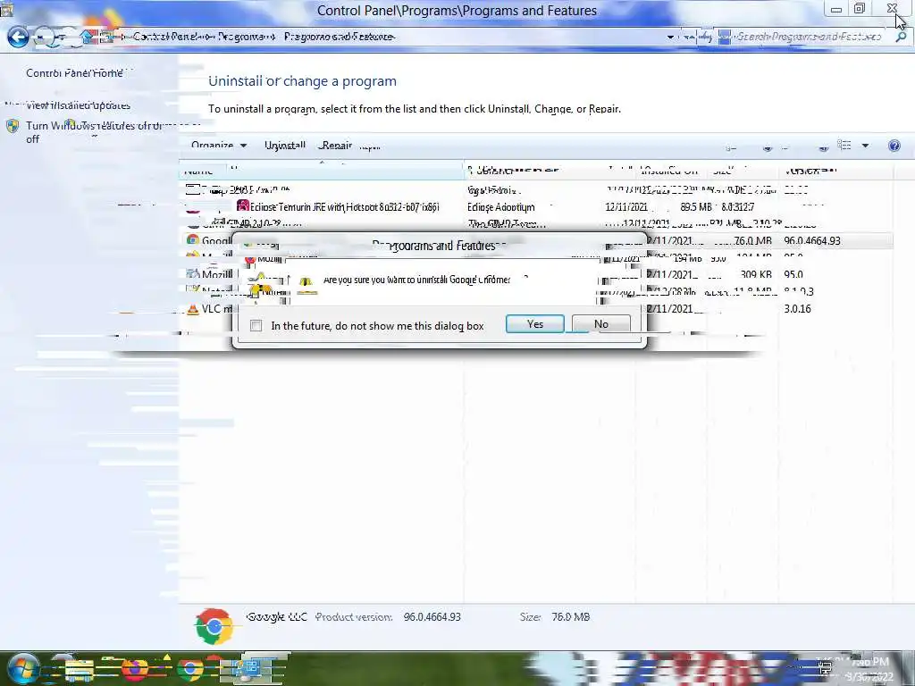The height and width of the screenshot is (686, 915).
Task: Click the Eclipse Temurin JRE row icon
Action: pos(243,206)
